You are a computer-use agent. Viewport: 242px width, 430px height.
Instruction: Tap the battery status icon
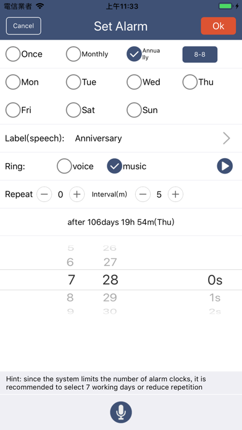[x=225, y=6]
